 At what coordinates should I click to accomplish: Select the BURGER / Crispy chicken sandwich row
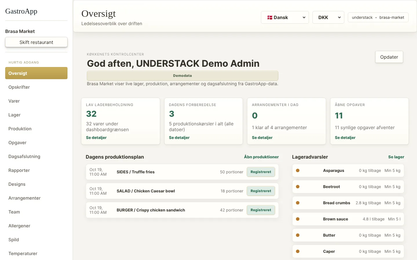point(182,210)
